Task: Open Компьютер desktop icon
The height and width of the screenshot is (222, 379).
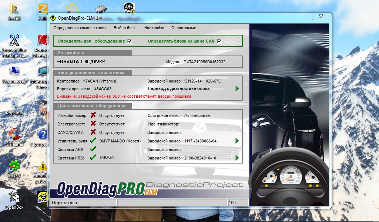Action: click(x=14, y=75)
